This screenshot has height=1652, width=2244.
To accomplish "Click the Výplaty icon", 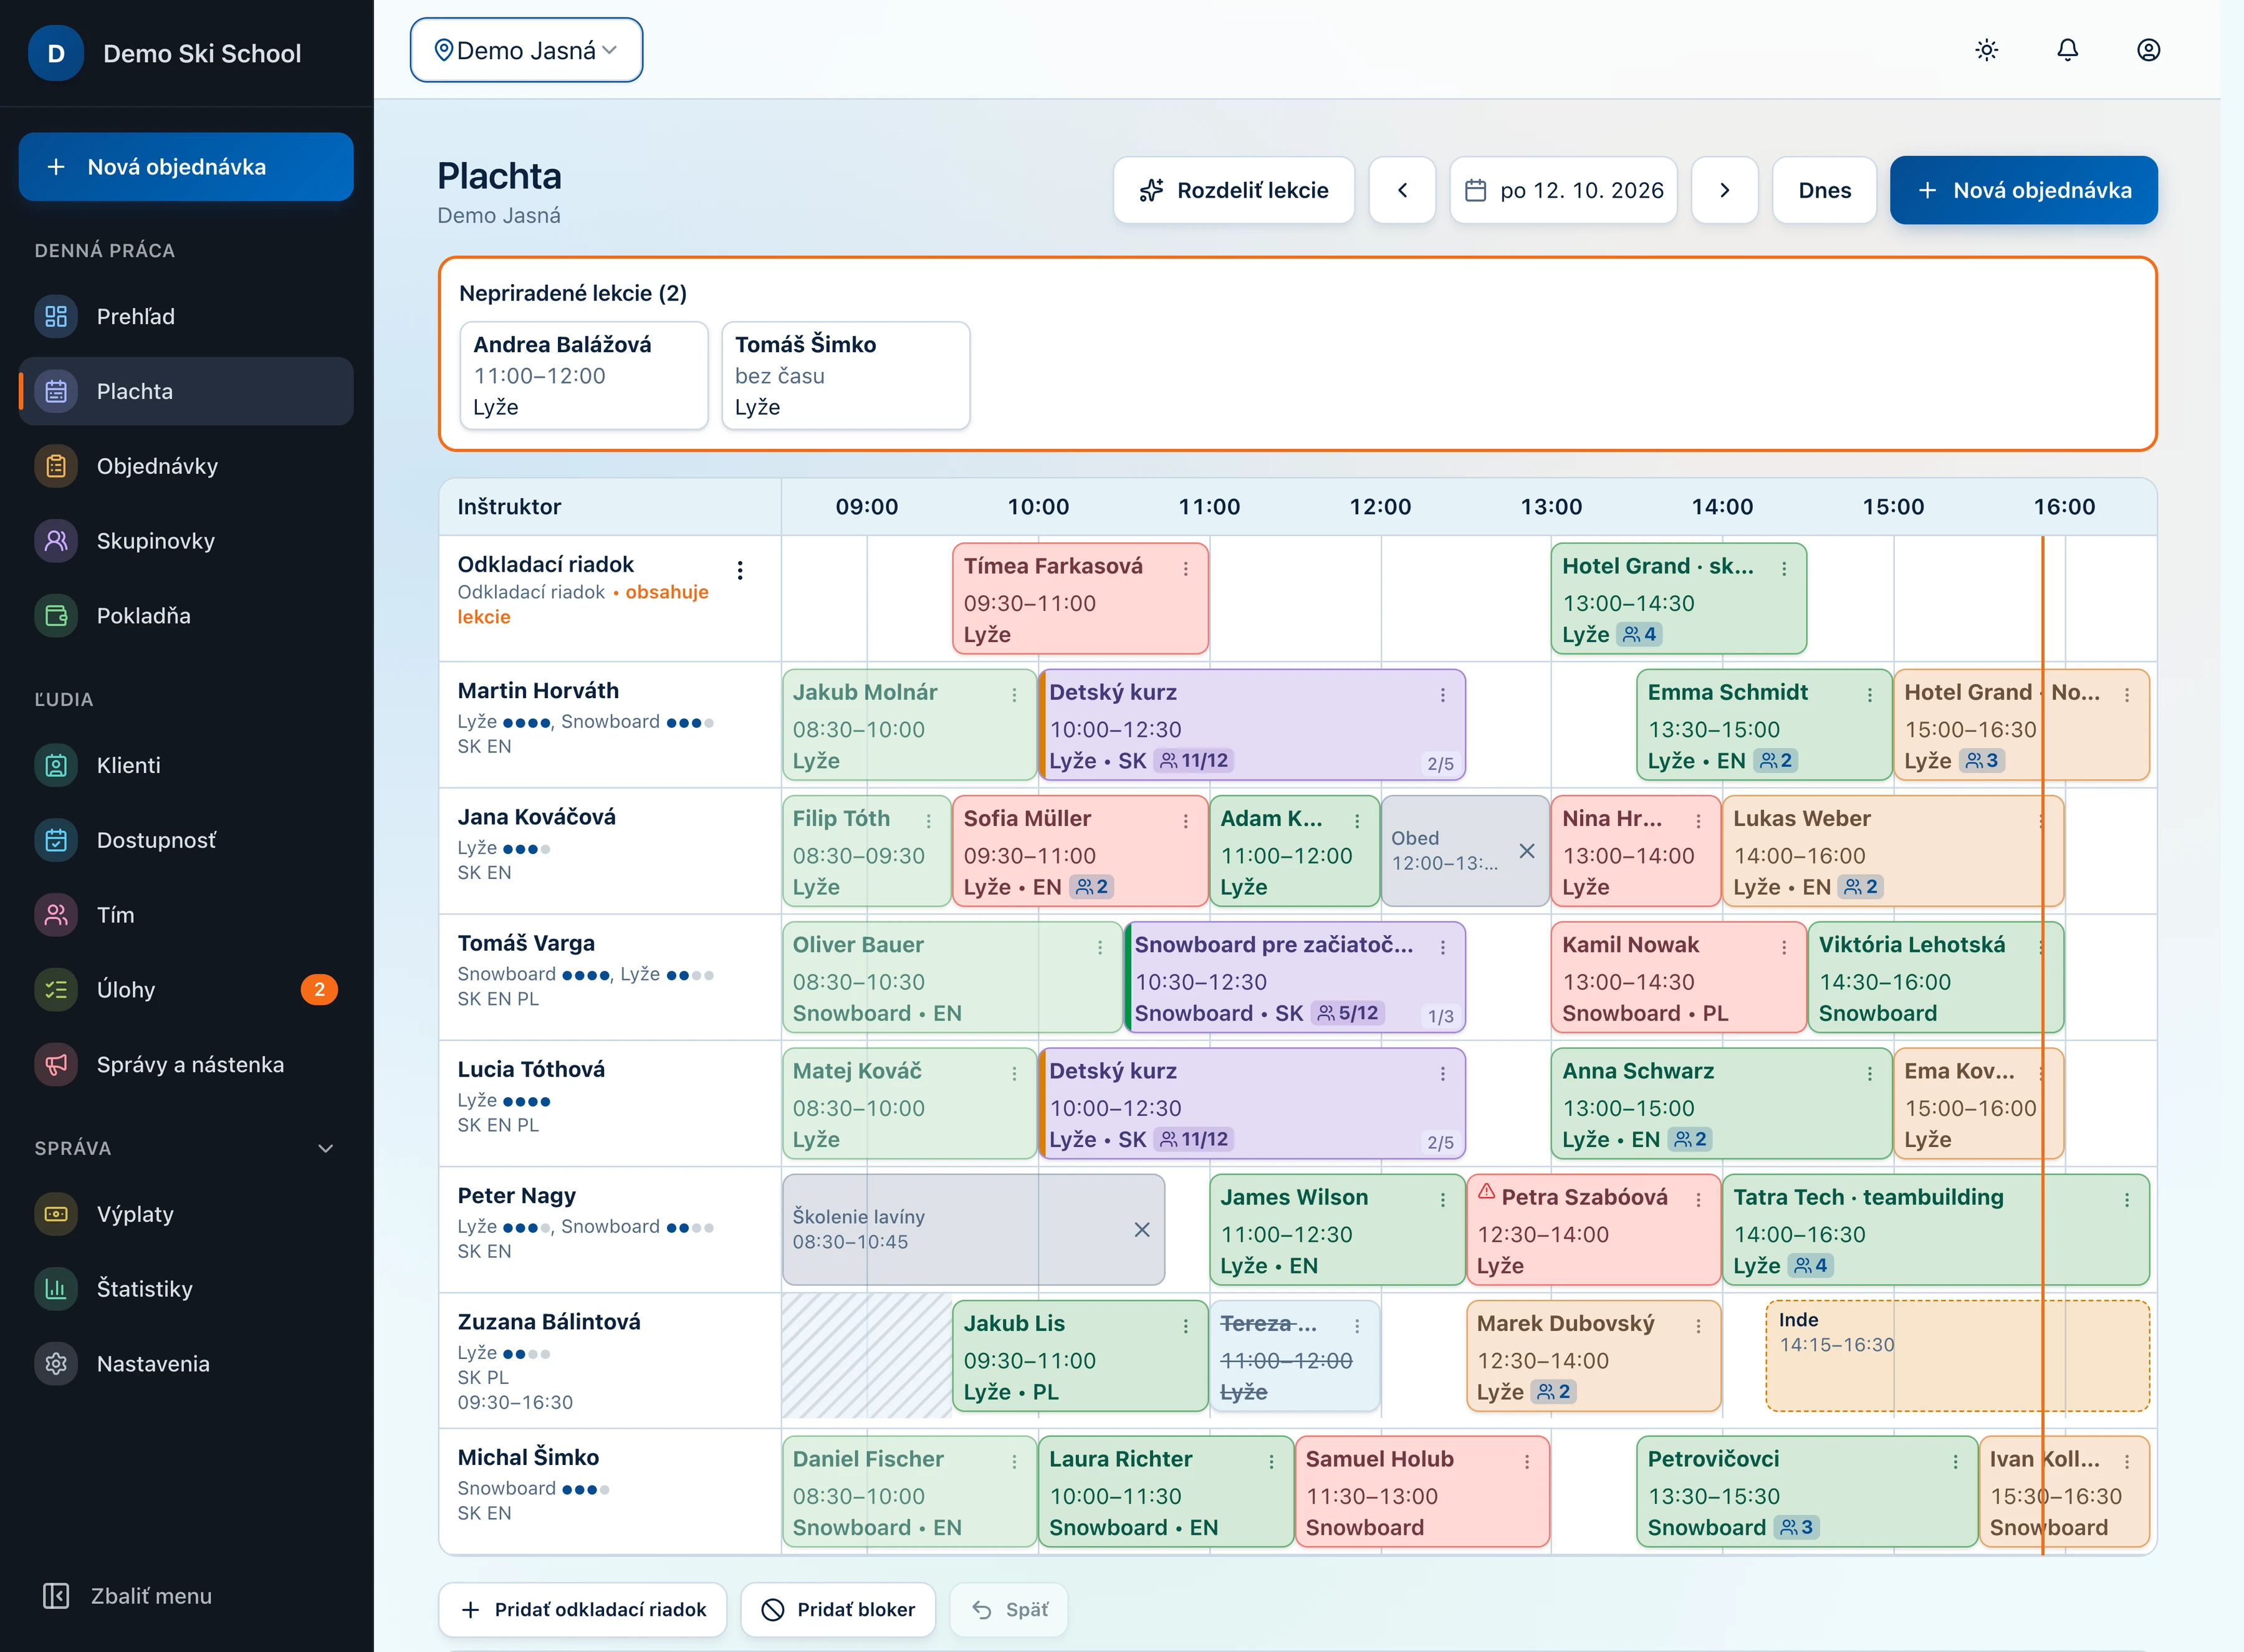I will point(56,1214).
